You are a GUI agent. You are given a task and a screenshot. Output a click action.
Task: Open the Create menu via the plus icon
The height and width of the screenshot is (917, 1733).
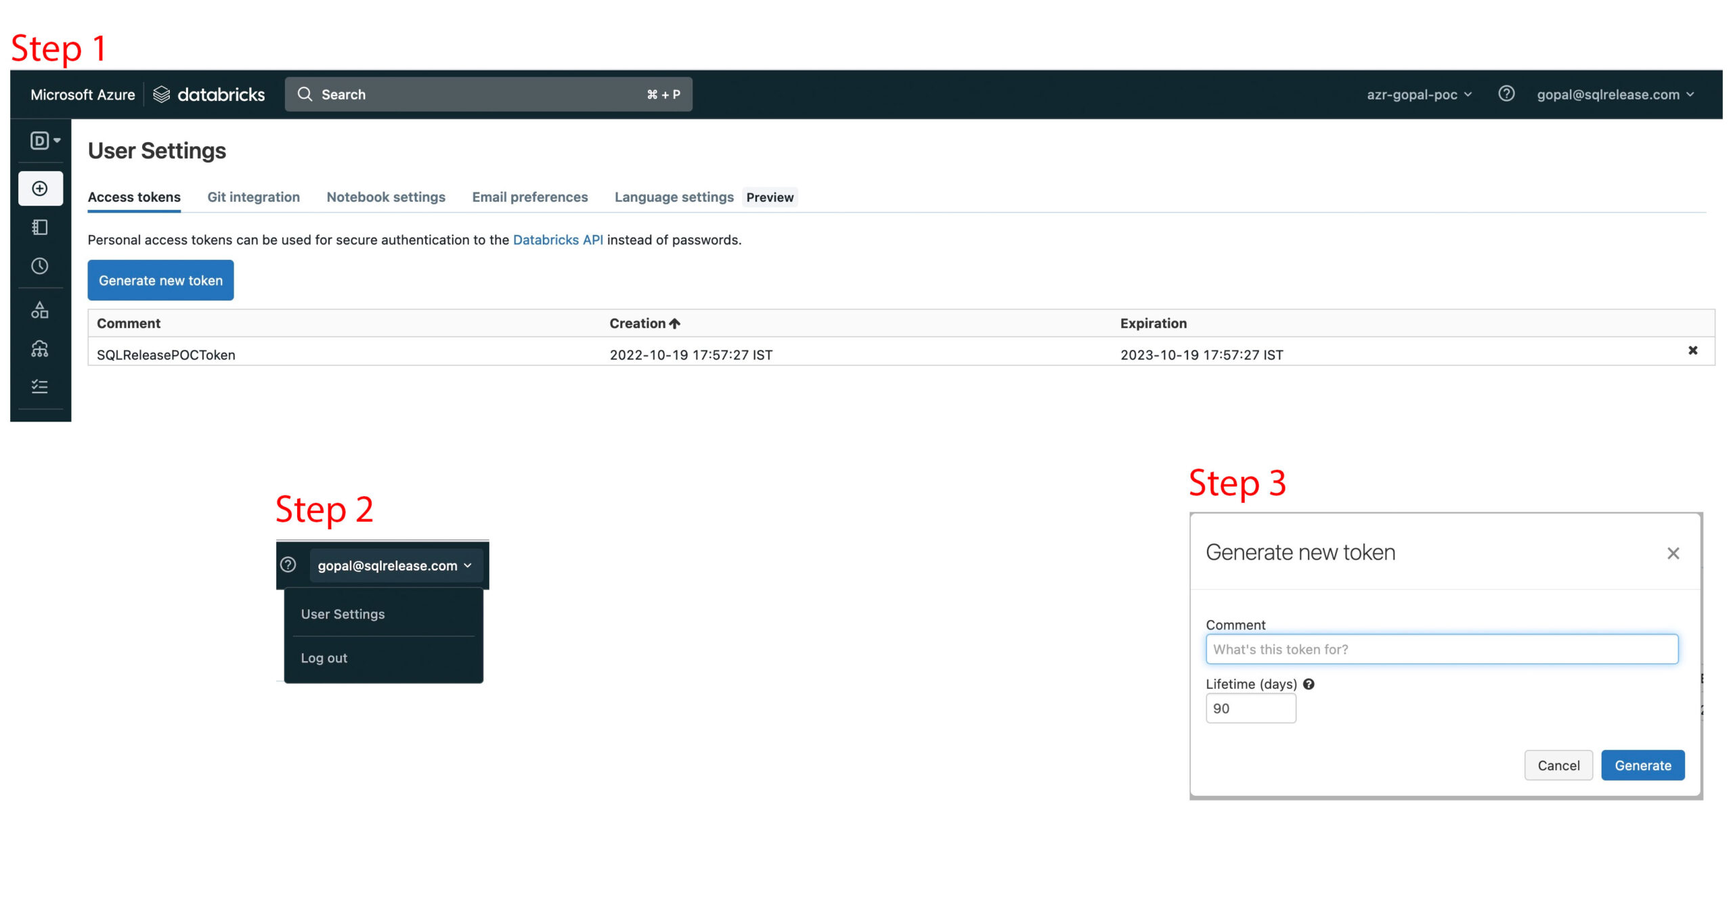[x=40, y=188]
